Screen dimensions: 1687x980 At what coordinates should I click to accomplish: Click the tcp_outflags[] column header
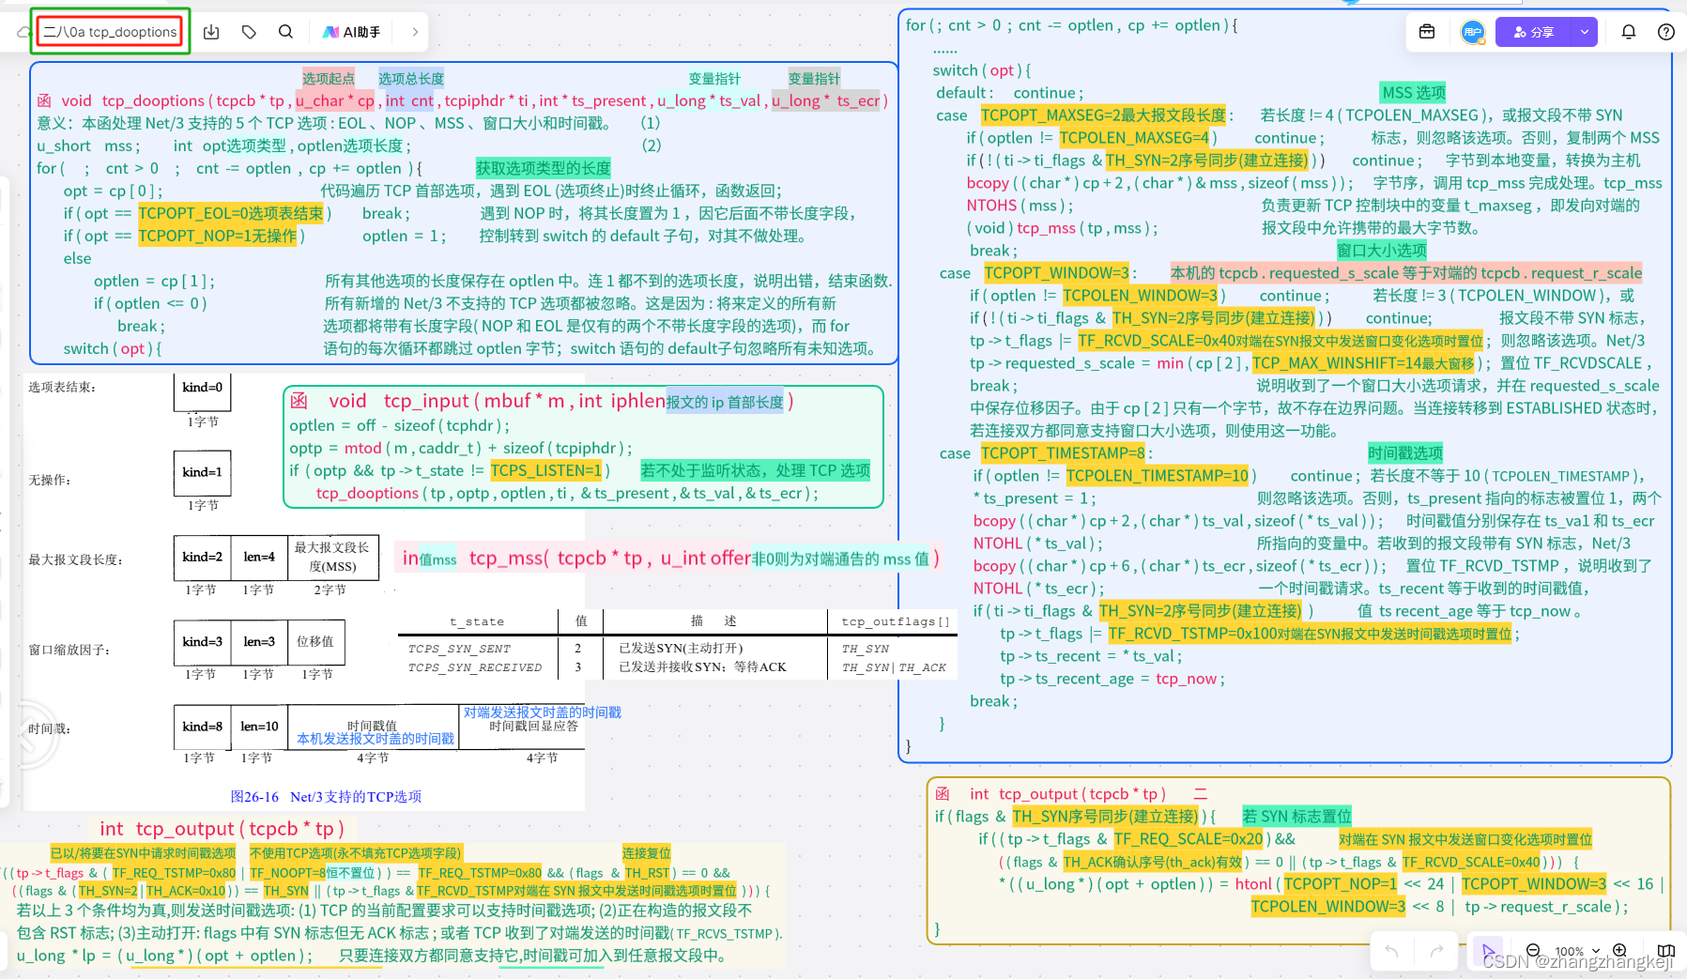(896, 621)
